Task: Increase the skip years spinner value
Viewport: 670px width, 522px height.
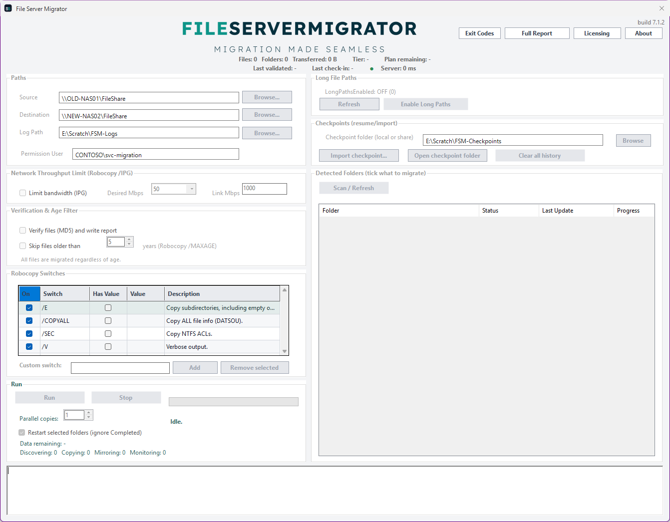Action: coord(129,240)
